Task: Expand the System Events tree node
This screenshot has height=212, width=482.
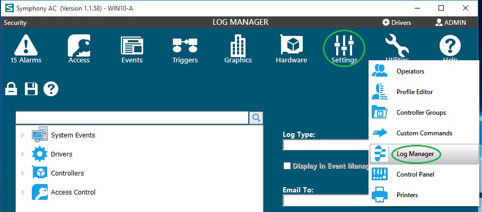Action: pos(23,135)
